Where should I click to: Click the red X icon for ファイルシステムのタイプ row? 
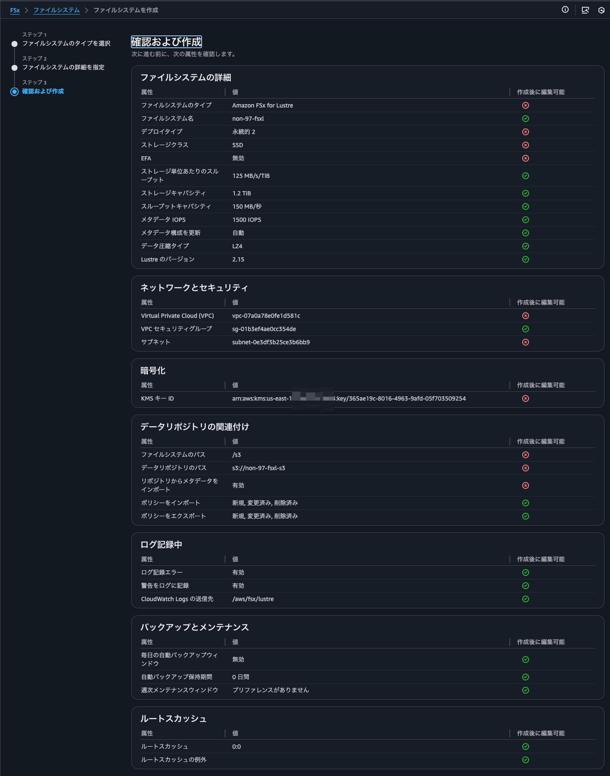point(526,105)
